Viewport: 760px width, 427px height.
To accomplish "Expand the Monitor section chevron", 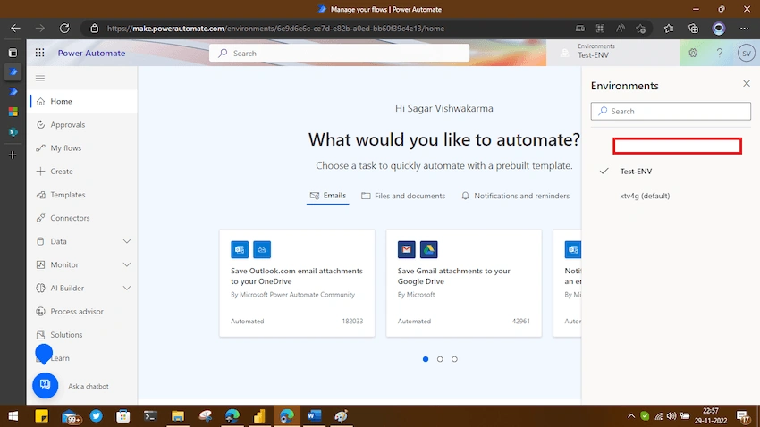I will [126, 264].
